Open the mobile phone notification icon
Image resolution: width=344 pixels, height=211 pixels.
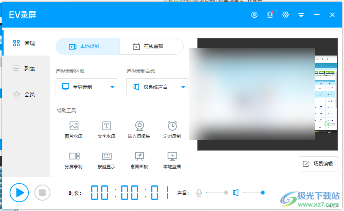(x=270, y=15)
